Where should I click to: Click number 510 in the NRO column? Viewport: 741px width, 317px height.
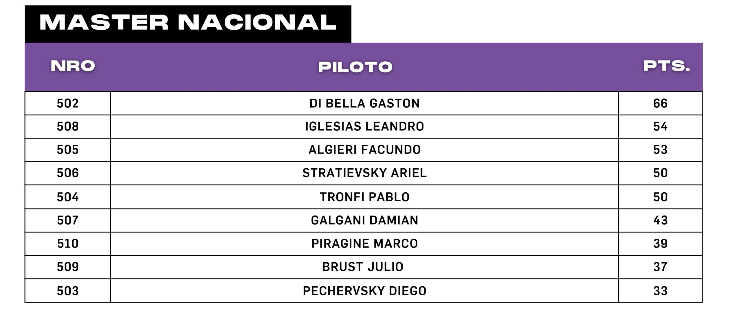point(68,244)
